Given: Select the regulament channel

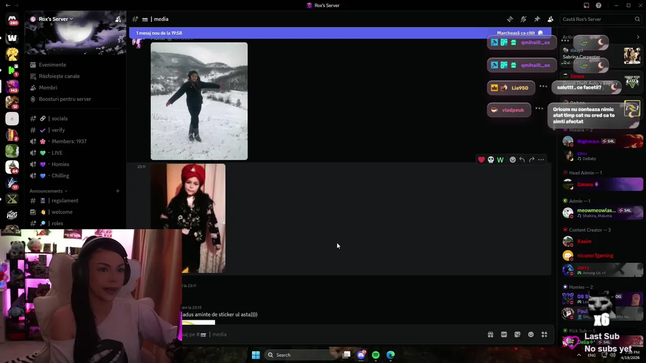Looking at the screenshot, I should click(x=76, y=201).
